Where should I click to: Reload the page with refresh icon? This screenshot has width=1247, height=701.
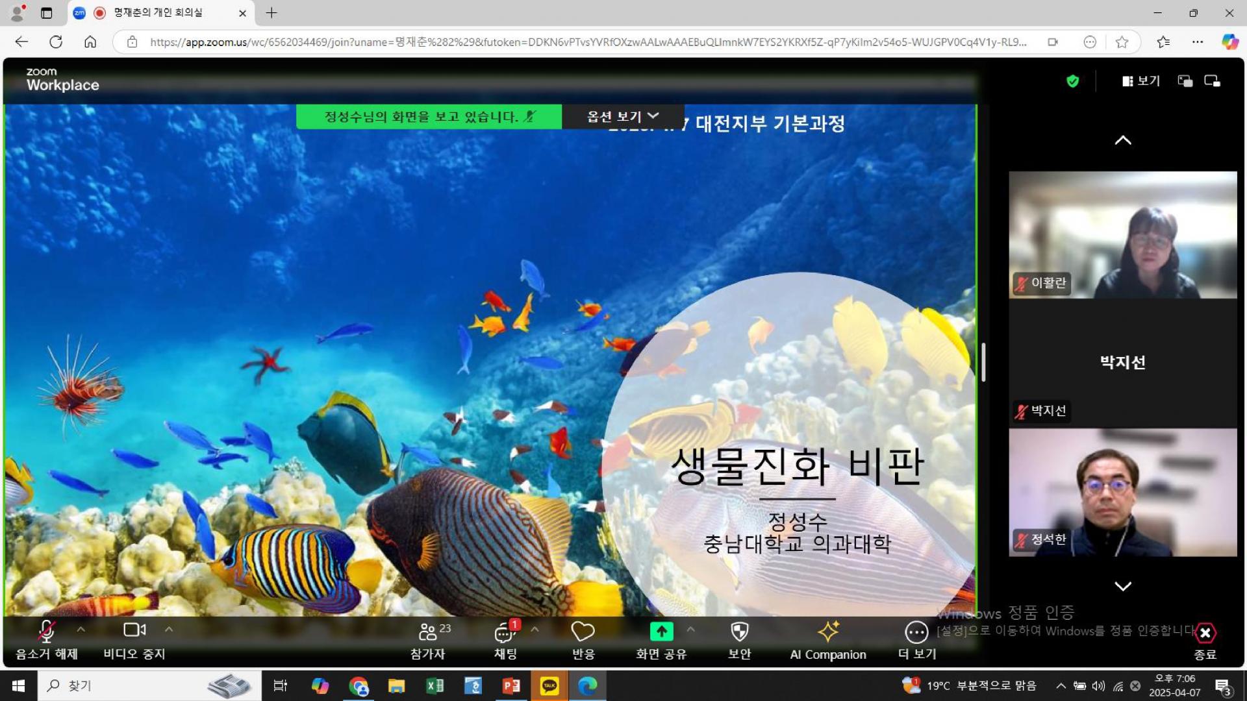click(x=56, y=42)
